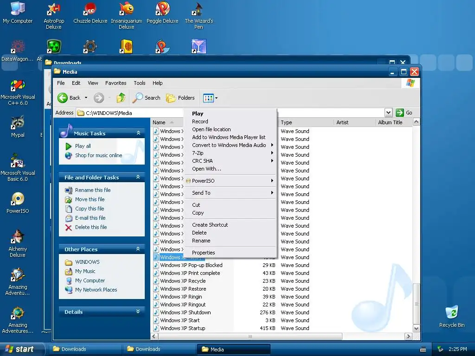Viewport: 475px width, 356px height.
Task: Expand the Details panel
Action: tap(138, 311)
